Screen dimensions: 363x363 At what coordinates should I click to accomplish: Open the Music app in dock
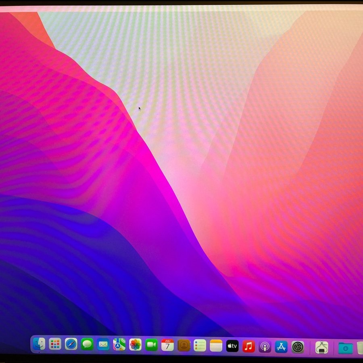[248, 346]
